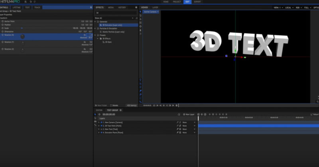Open the Effects panel options icon
The image size is (319, 167).
136,8
